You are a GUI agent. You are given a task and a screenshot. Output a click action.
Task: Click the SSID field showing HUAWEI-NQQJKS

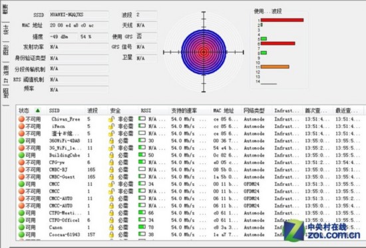tap(79, 15)
